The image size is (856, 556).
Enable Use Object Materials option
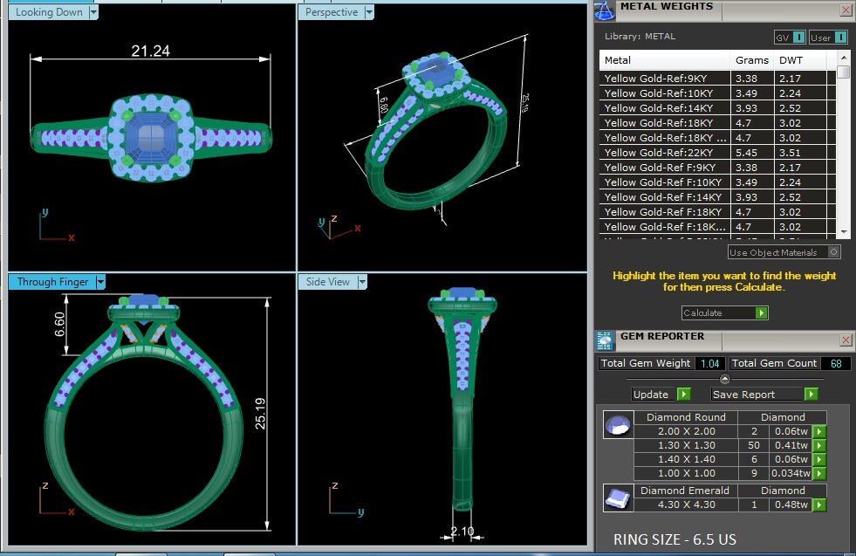tap(833, 252)
